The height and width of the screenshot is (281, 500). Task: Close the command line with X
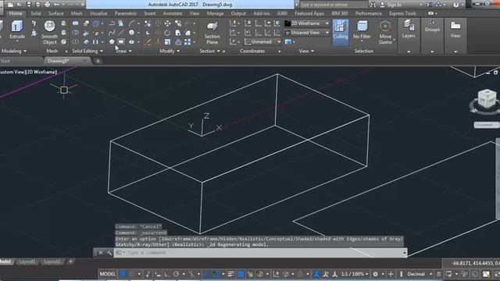pos(101,253)
